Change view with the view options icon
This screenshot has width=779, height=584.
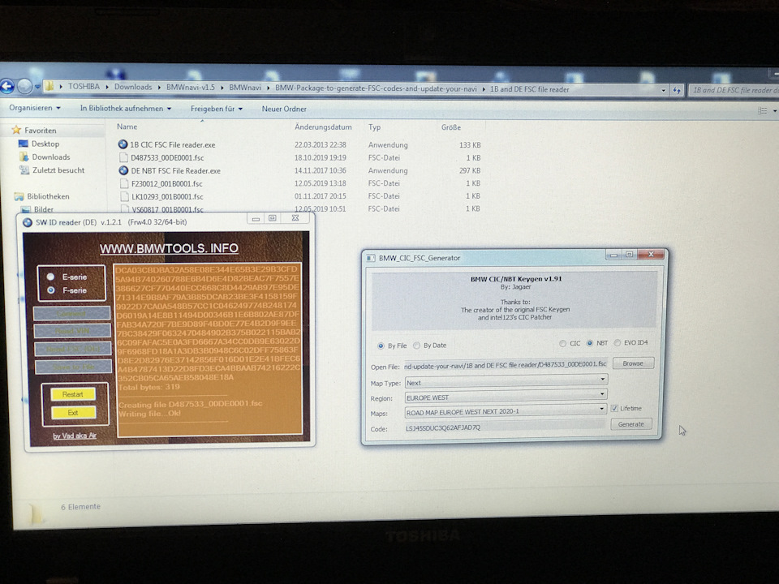tap(763, 111)
